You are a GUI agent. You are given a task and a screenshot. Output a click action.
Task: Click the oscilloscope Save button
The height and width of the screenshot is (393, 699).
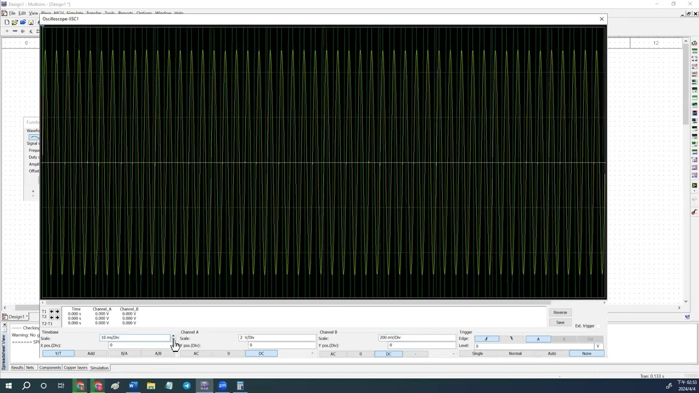pos(560,323)
